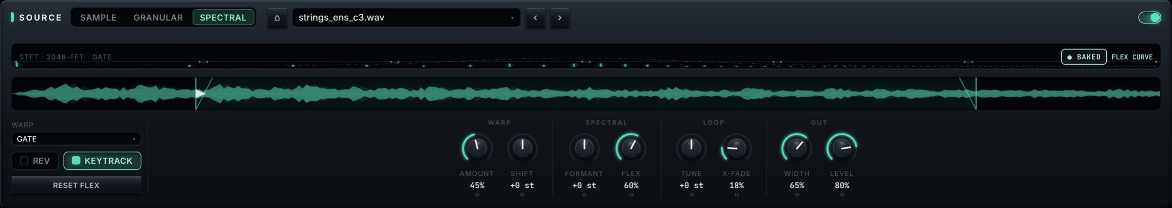Click the modulation dot under Formant
The image size is (1172, 208).
(x=584, y=195)
